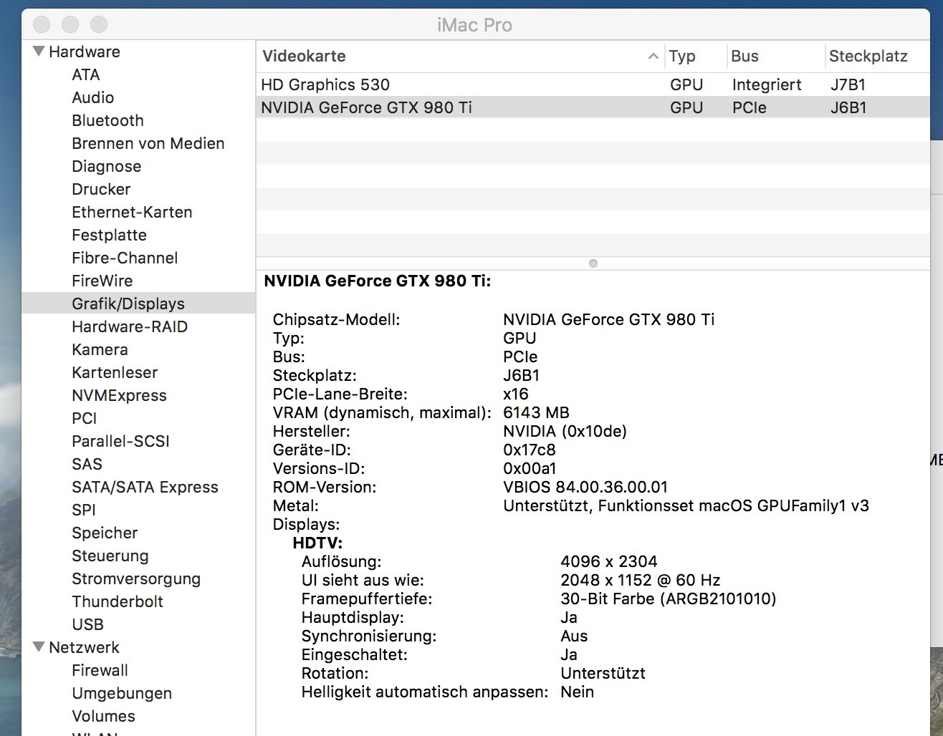The height and width of the screenshot is (736, 943).
Task: Click the split pane divider handle
Action: (593, 263)
